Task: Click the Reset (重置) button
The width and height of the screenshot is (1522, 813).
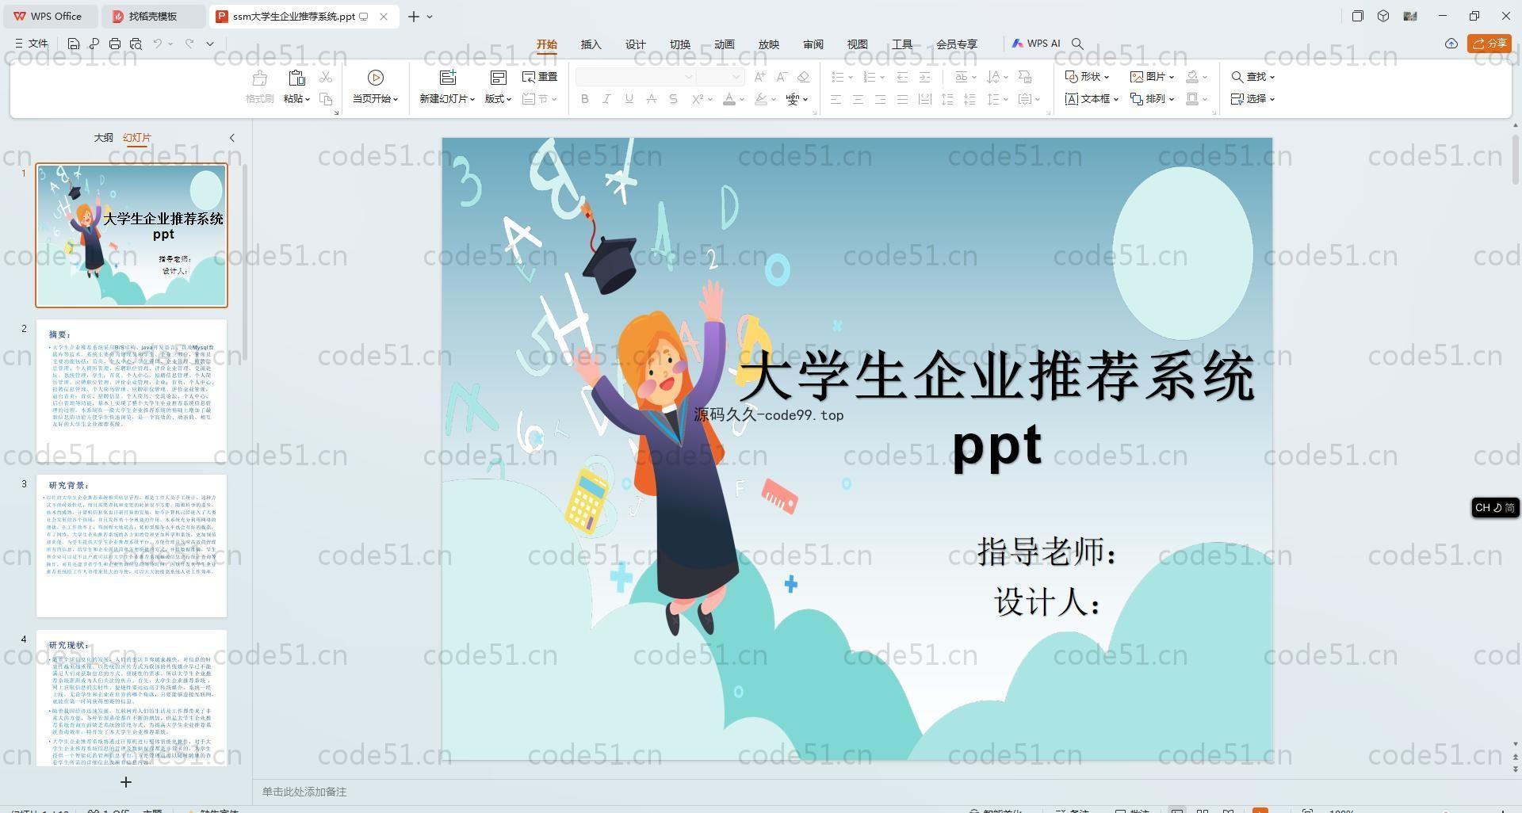Action: click(x=540, y=77)
